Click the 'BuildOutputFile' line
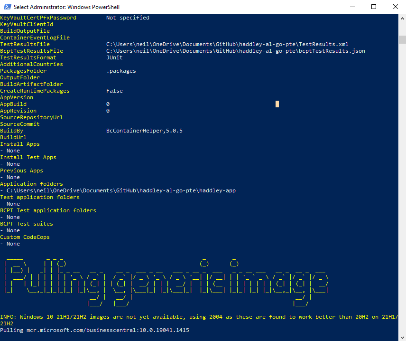Viewport: 406px width, 341px height. click(25, 31)
